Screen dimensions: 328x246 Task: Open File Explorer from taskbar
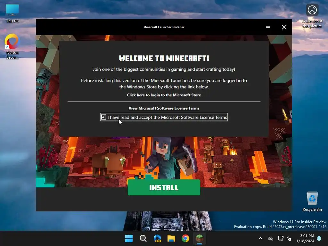tap(171, 238)
